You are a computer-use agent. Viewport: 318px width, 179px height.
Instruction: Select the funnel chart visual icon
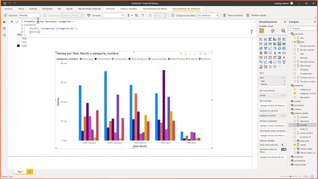tap(265, 48)
